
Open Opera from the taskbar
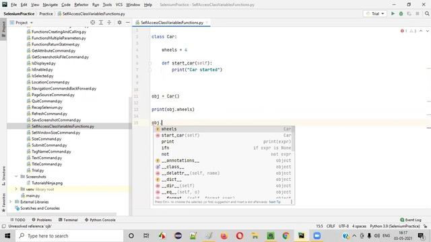240,236
